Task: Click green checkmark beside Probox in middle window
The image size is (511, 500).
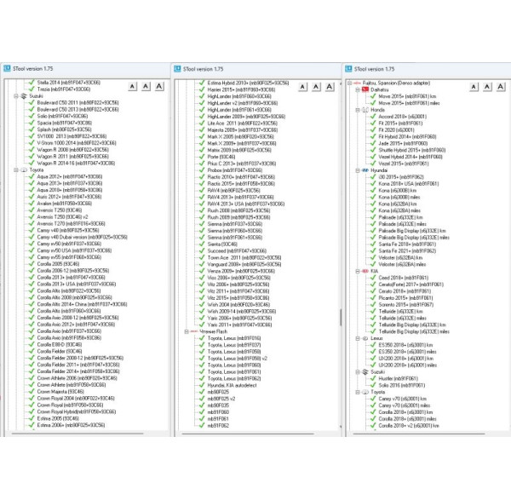Action: (201, 170)
